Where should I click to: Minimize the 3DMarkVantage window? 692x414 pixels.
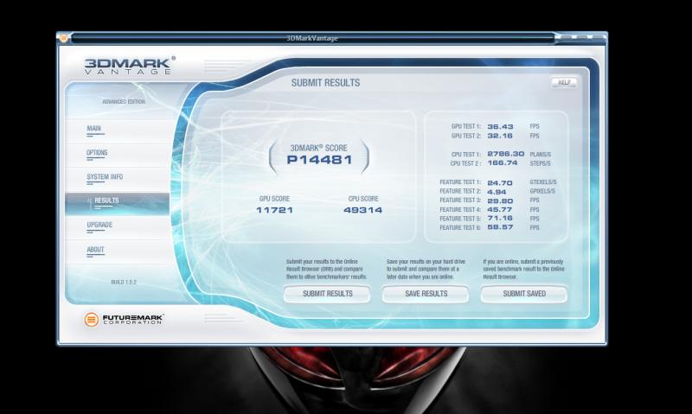pyautogui.click(x=566, y=37)
